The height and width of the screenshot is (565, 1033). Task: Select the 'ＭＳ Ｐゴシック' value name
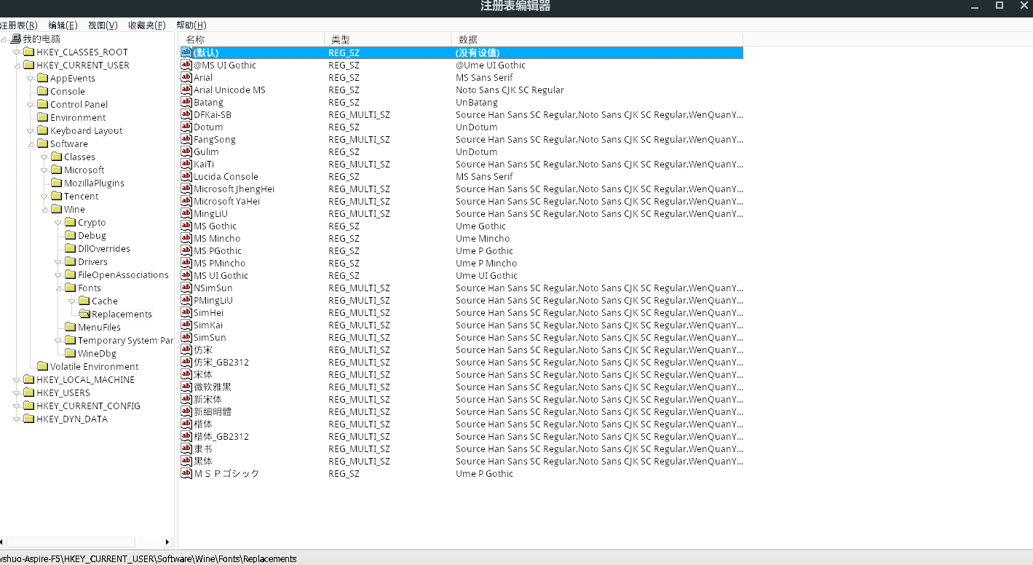coord(226,473)
